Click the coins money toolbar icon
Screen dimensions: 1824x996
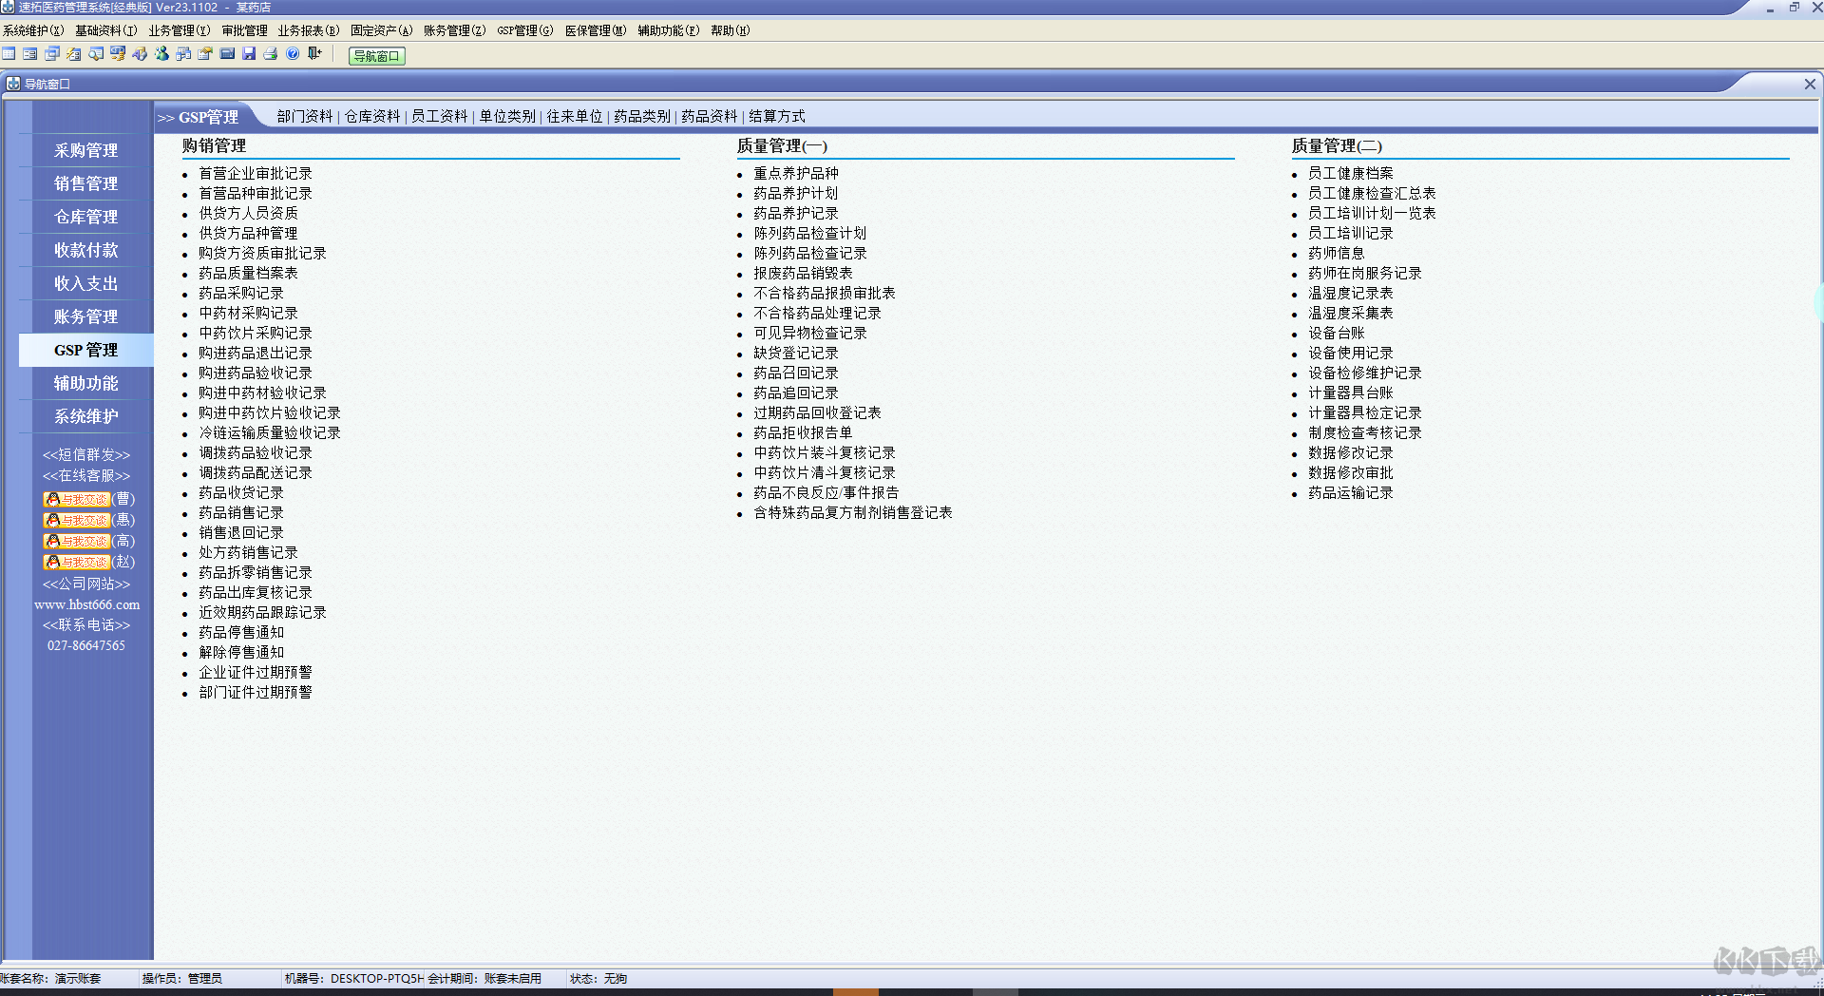point(118,53)
